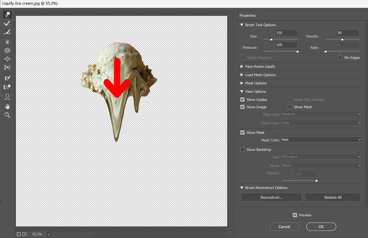Activate the Freeze Mask tool
Viewport: 368px width, 238px height.
pyautogui.click(x=7, y=77)
